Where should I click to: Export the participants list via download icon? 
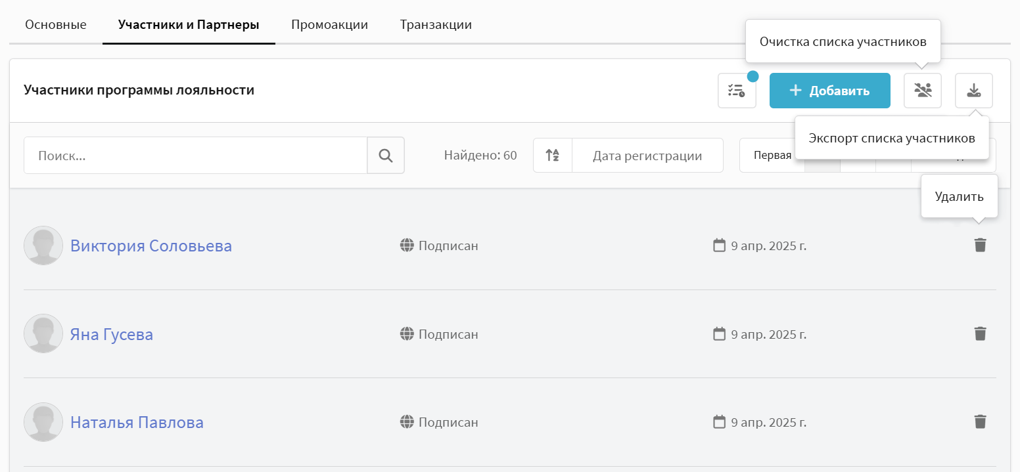(973, 91)
